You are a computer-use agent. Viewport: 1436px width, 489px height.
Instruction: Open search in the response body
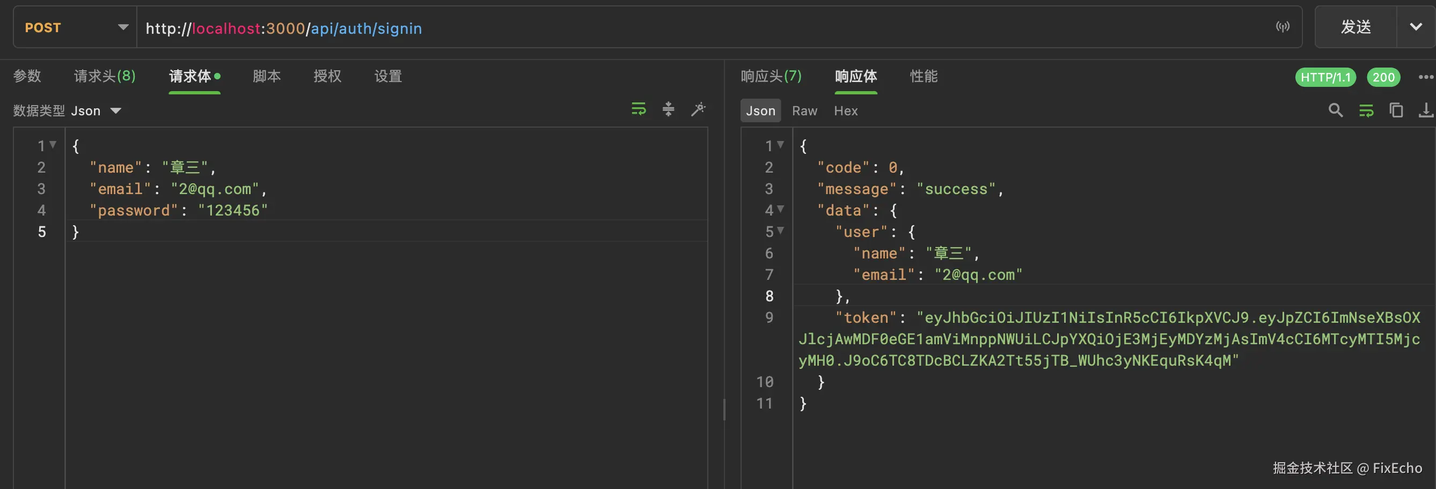coord(1336,110)
